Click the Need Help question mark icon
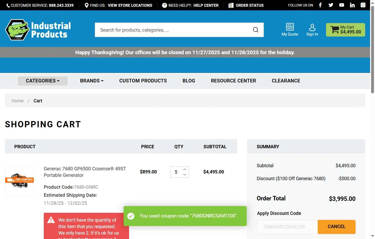The image size is (375, 239). [x=164, y=5]
